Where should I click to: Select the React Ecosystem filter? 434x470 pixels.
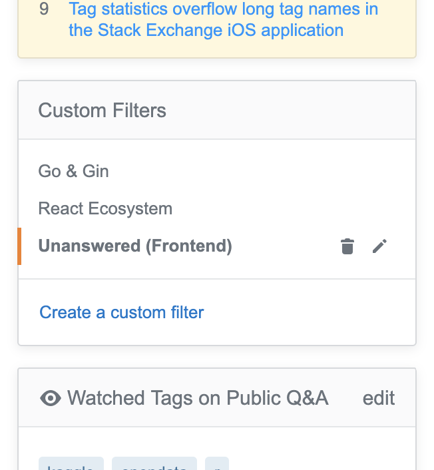(105, 208)
